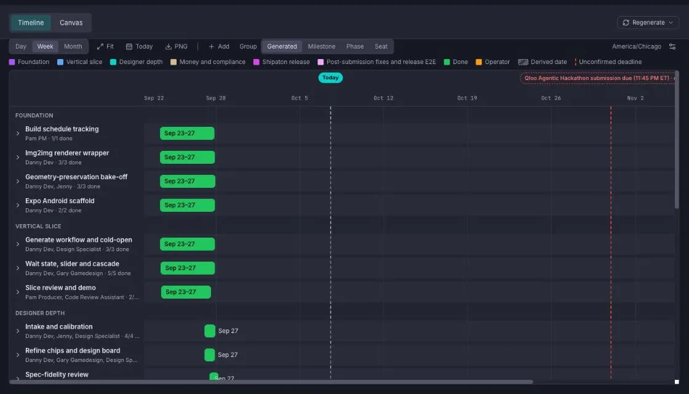Viewport: 689px width, 394px height.
Task: Click the Nov 2 date column header
Action: click(635, 98)
